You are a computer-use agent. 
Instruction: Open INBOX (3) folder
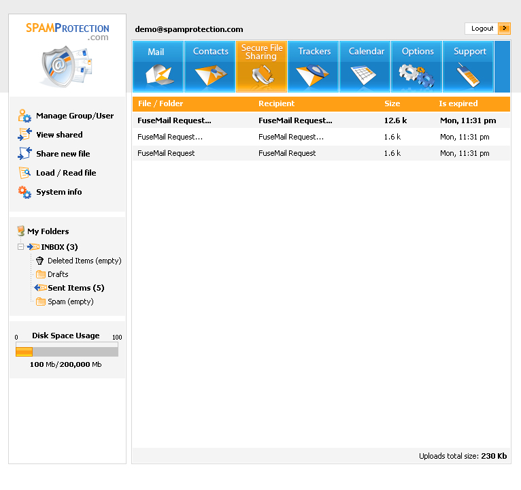tap(59, 247)
